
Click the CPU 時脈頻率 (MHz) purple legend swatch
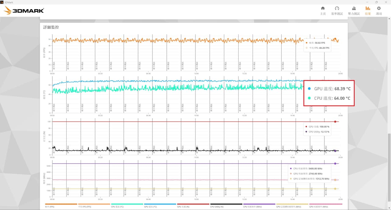point(259,204)
